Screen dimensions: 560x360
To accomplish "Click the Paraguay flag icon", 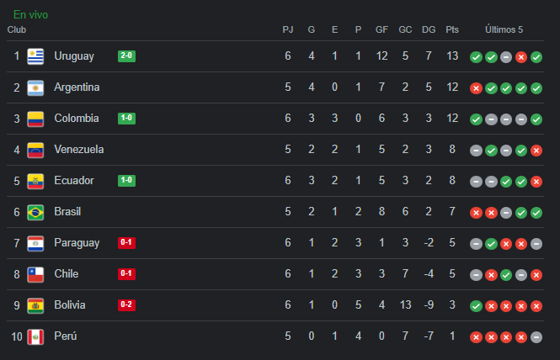I will [35, 243].
